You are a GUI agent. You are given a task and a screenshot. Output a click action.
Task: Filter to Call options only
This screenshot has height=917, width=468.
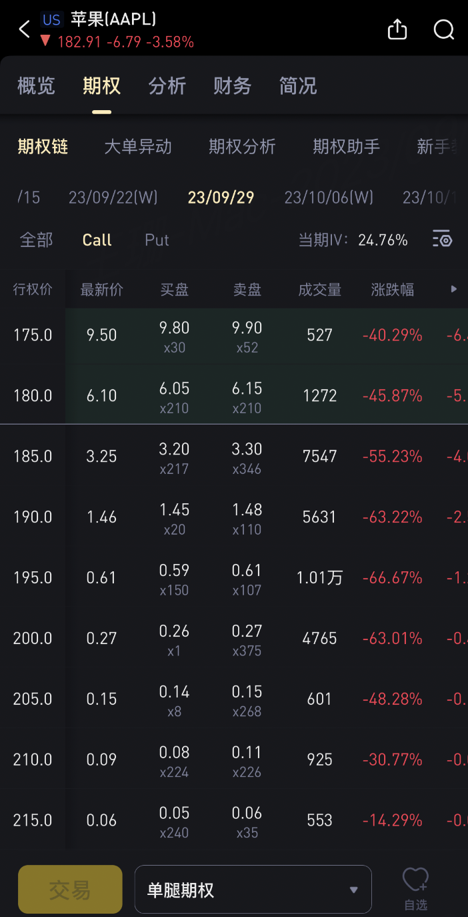97,240
